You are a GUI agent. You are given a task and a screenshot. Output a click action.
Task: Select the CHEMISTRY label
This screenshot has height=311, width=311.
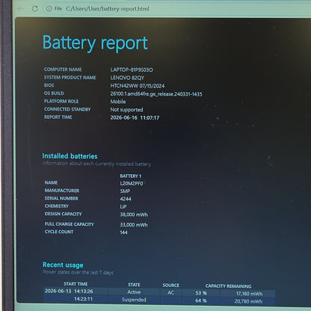click(57, 206)
